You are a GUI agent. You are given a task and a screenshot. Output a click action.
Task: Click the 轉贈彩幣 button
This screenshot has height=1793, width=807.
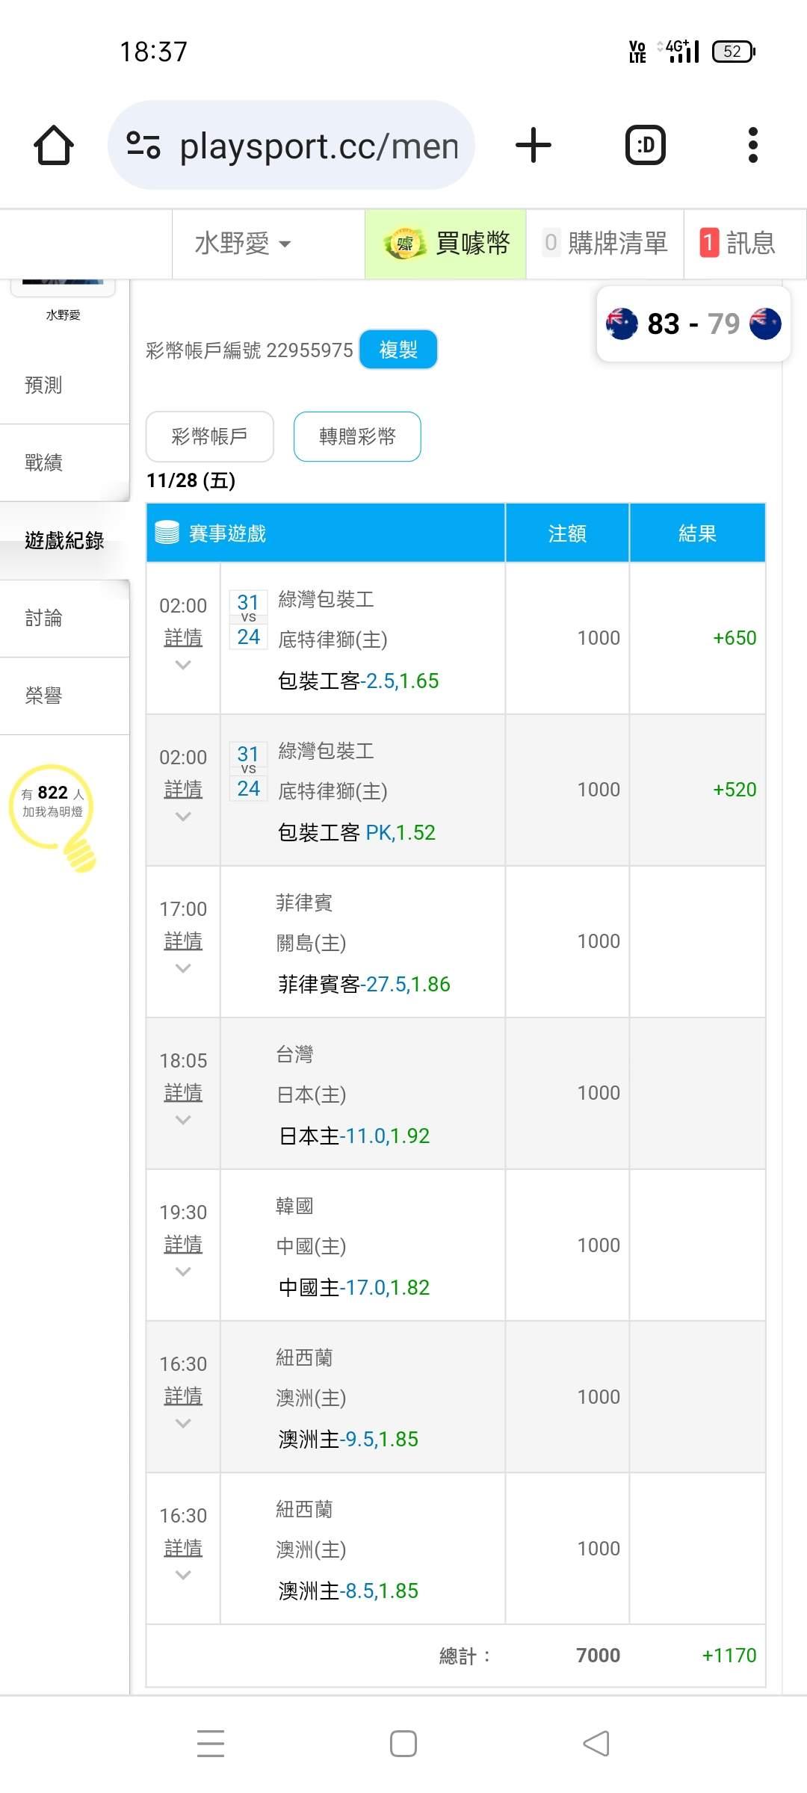click(x=357, y=436)
